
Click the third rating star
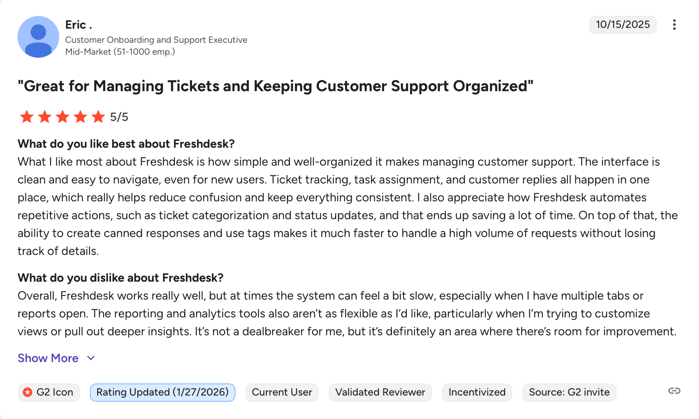point(63,117)
